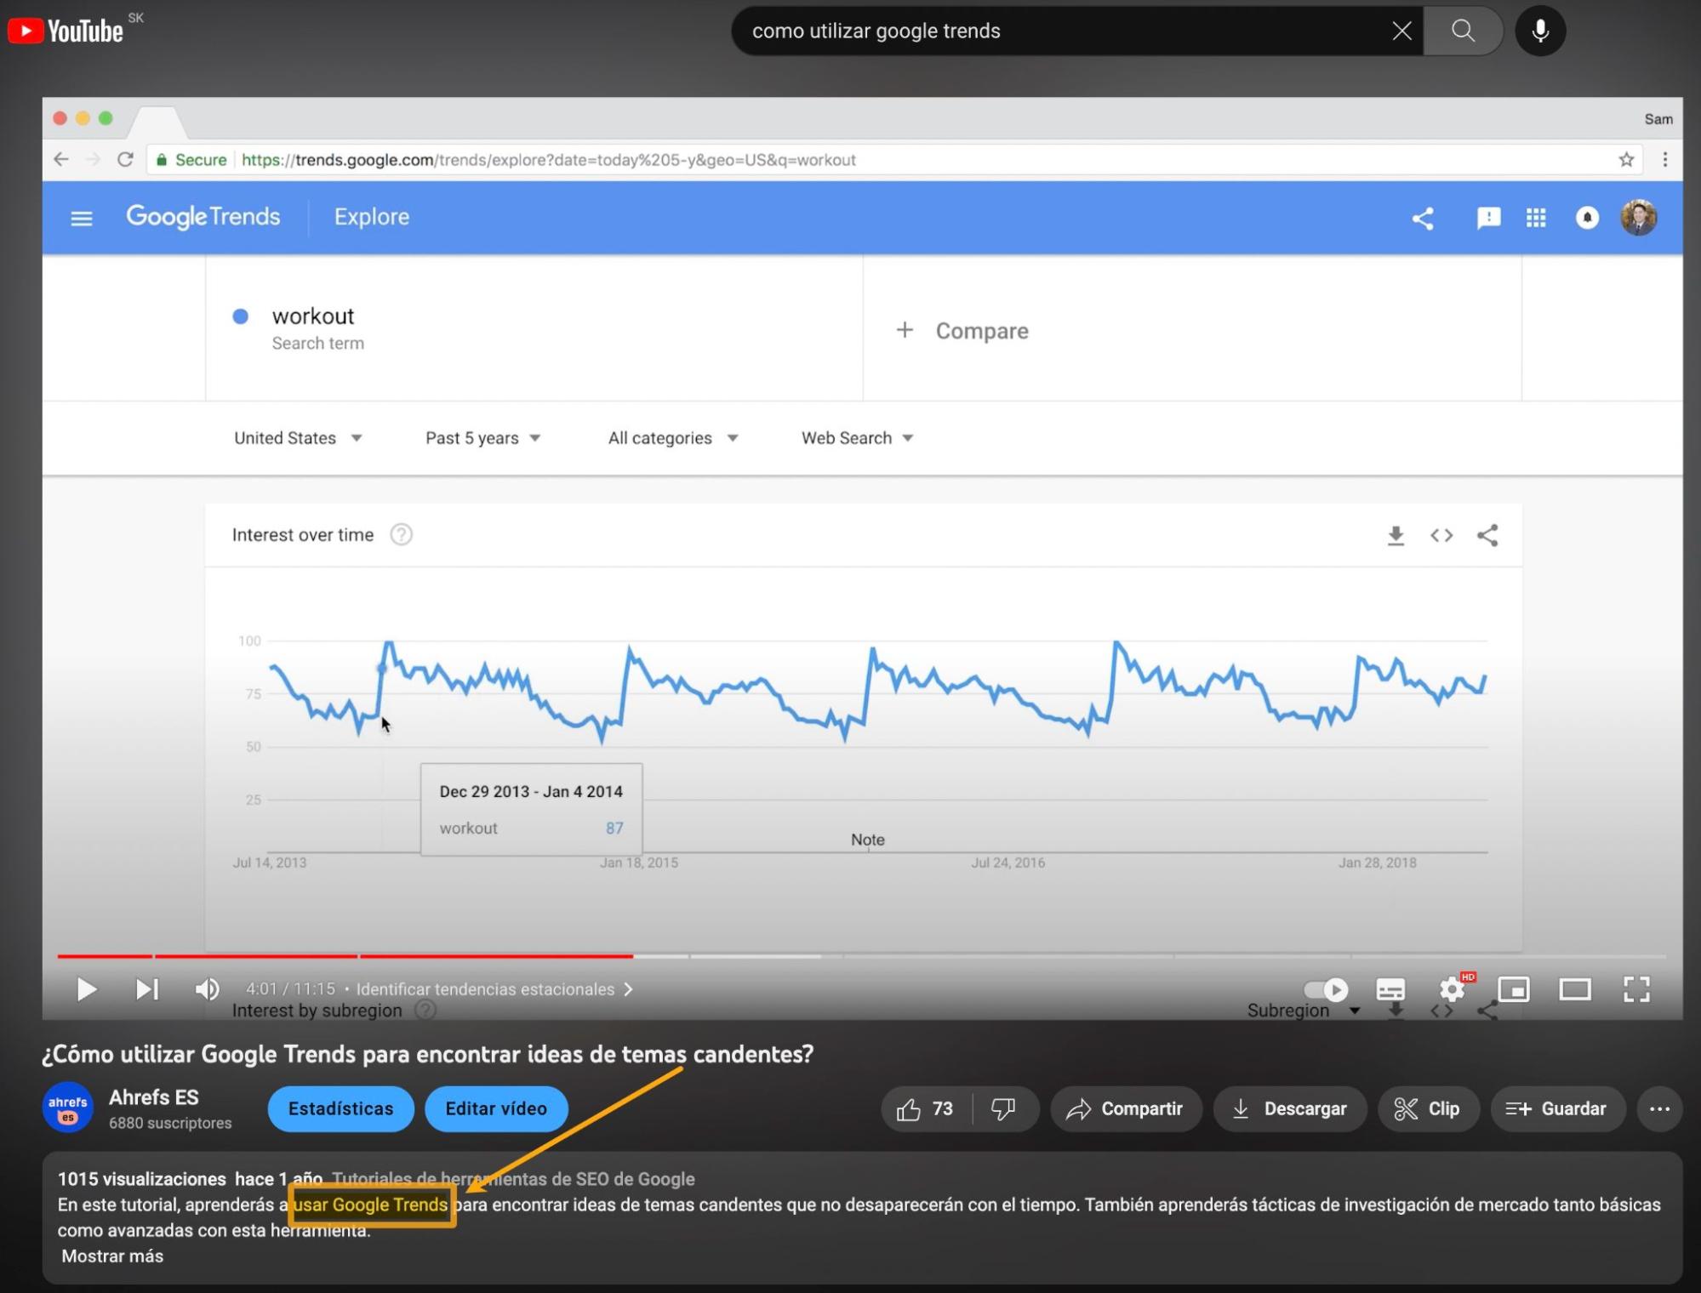The image size is (1701, 1293).
Task: Toggle autoplay switch in the player
Action: point(1325,989)
